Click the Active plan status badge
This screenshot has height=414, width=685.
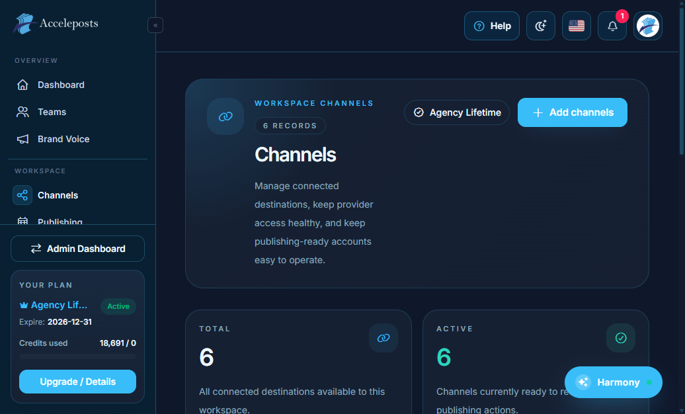(118, 306)
